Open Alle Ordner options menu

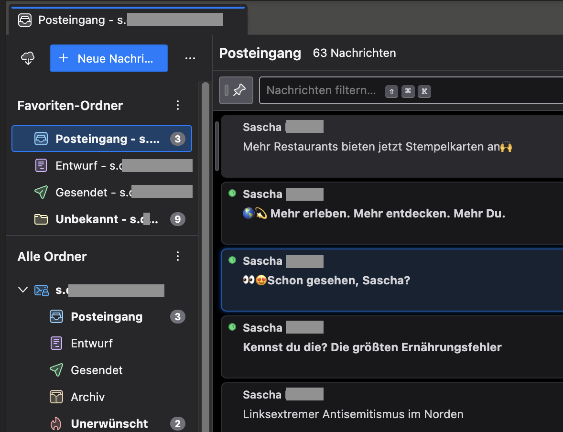178,256
